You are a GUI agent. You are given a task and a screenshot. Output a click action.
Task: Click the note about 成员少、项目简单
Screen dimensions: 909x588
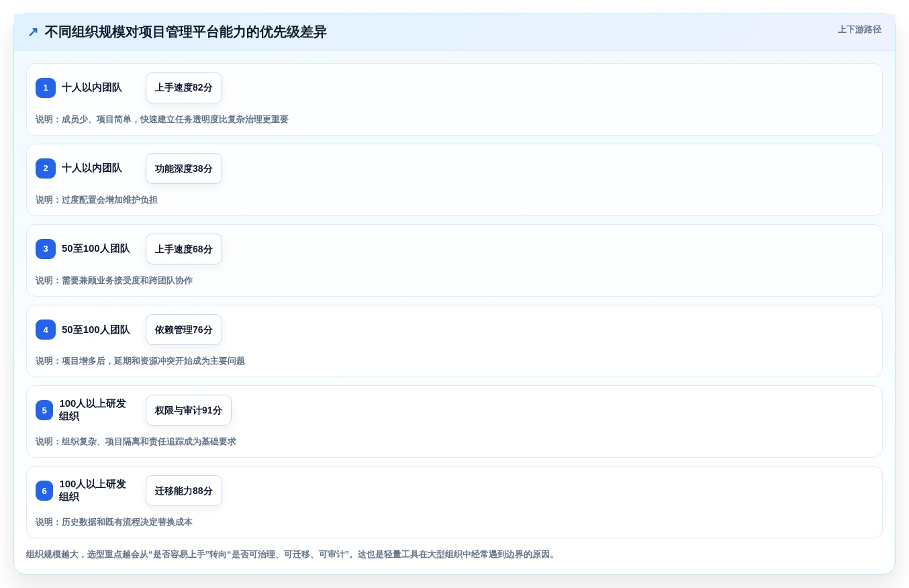coord(162,119)
